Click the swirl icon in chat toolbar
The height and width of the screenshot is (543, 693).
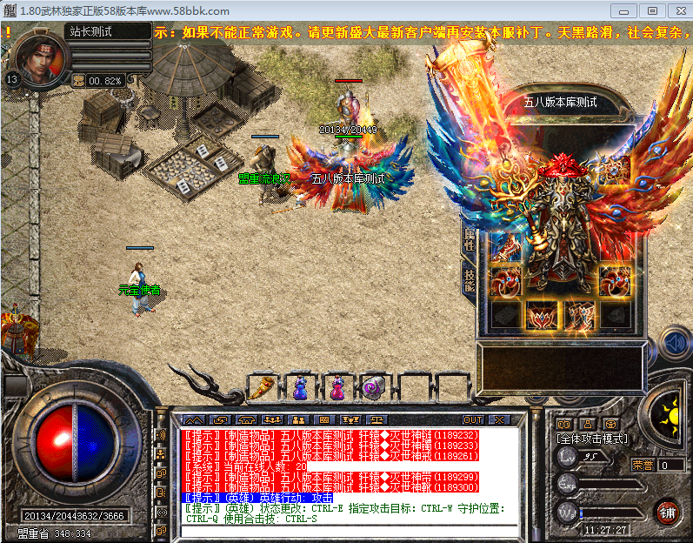tap(220, 420)
